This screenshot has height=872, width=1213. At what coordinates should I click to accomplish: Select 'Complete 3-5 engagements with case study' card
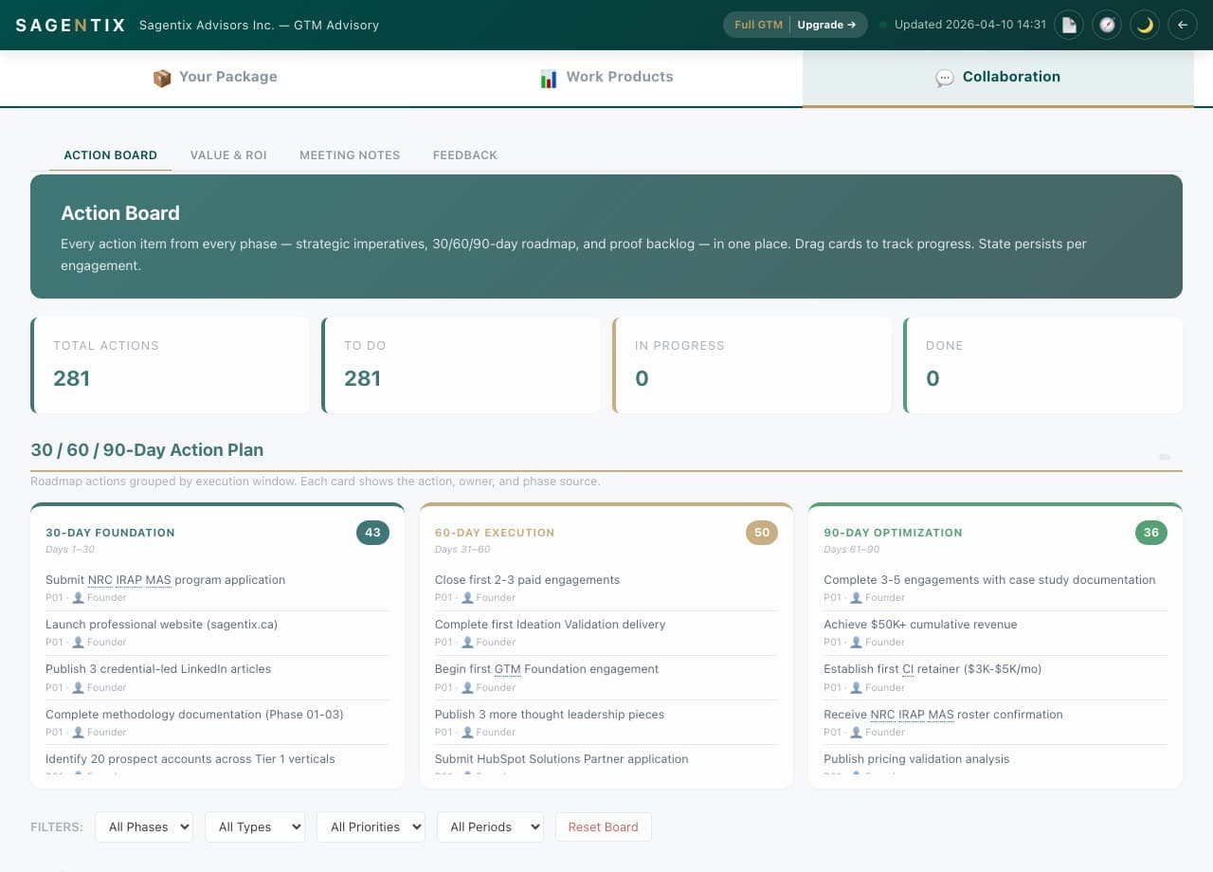click(995, 588)
